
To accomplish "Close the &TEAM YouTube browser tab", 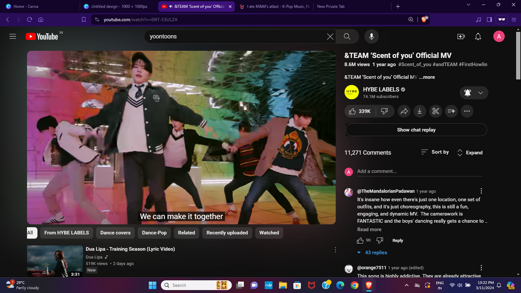I will [230, 7].
